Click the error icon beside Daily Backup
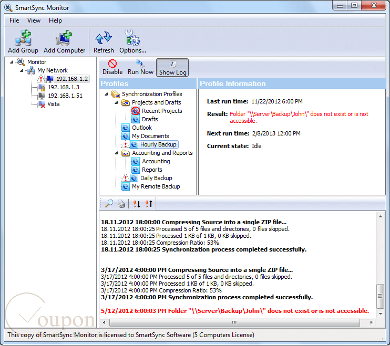 [x=126, y=178]
